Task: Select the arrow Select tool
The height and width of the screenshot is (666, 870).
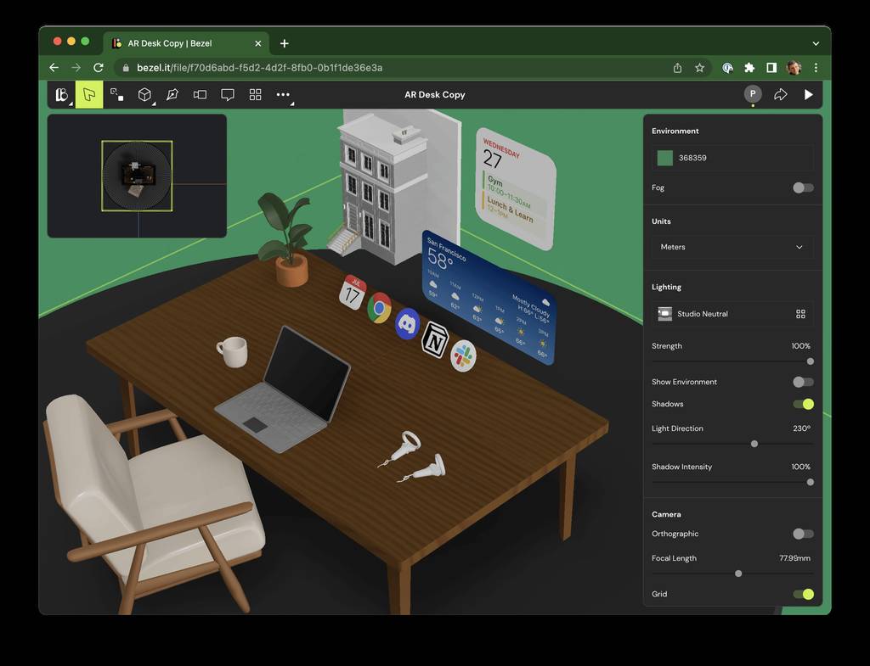Action: point(89,95)
